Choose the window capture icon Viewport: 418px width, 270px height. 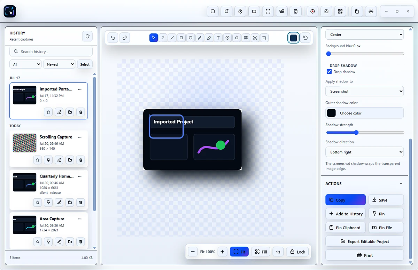(254, 11)
